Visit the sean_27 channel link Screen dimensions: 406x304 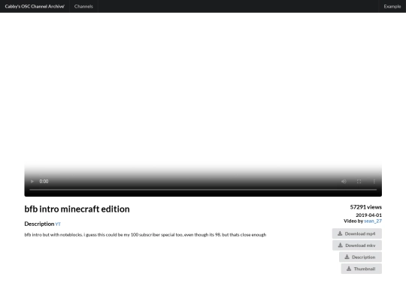373,221
